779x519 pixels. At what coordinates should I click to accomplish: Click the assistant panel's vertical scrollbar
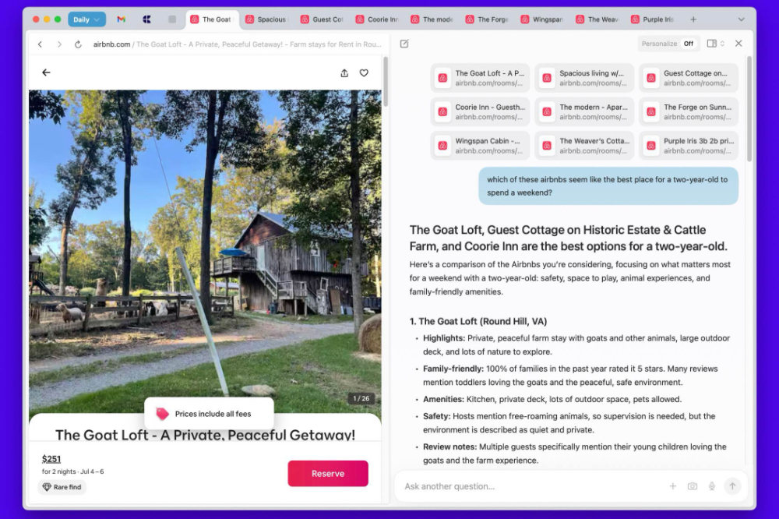(x=749, y=109)
